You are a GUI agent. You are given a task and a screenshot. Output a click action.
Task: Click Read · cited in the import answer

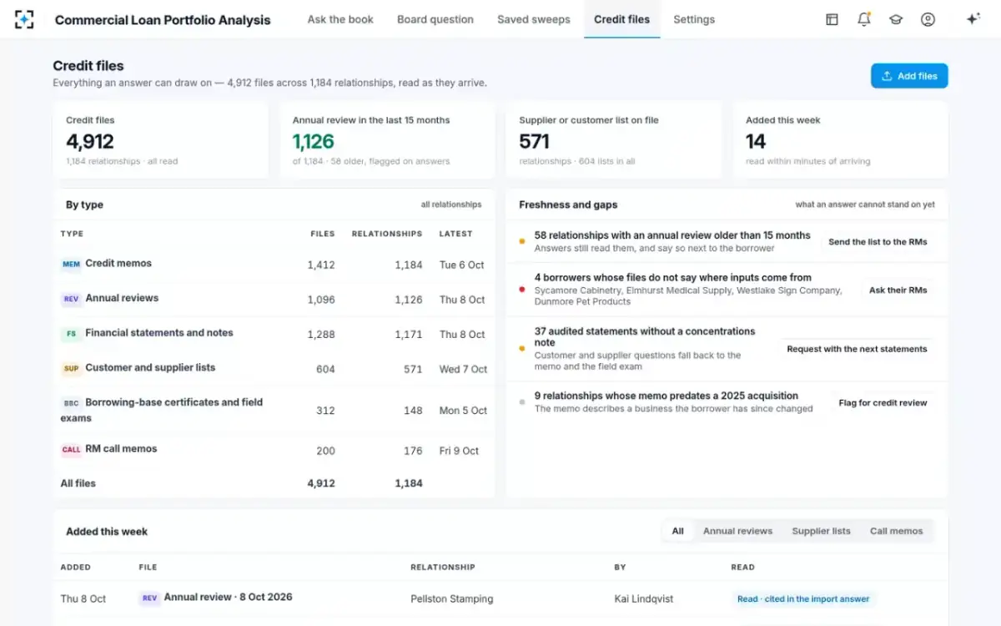coord(803,598)
